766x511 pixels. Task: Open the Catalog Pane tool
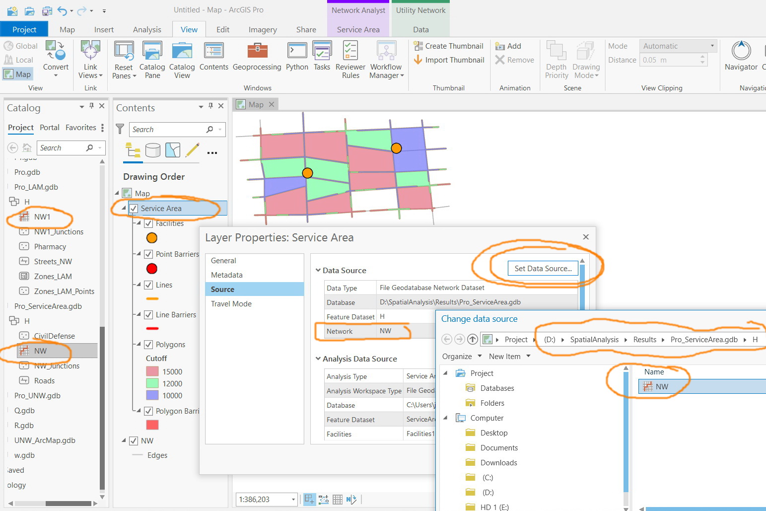[152, 60]
